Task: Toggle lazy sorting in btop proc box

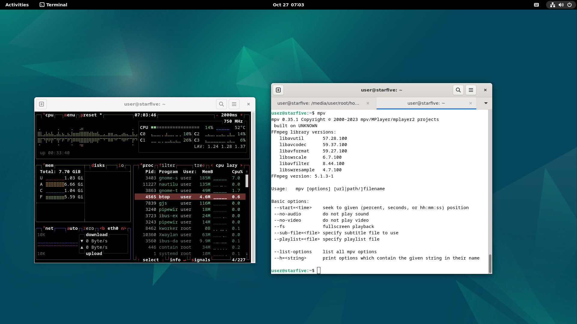Action: click(x=232, y=165)
